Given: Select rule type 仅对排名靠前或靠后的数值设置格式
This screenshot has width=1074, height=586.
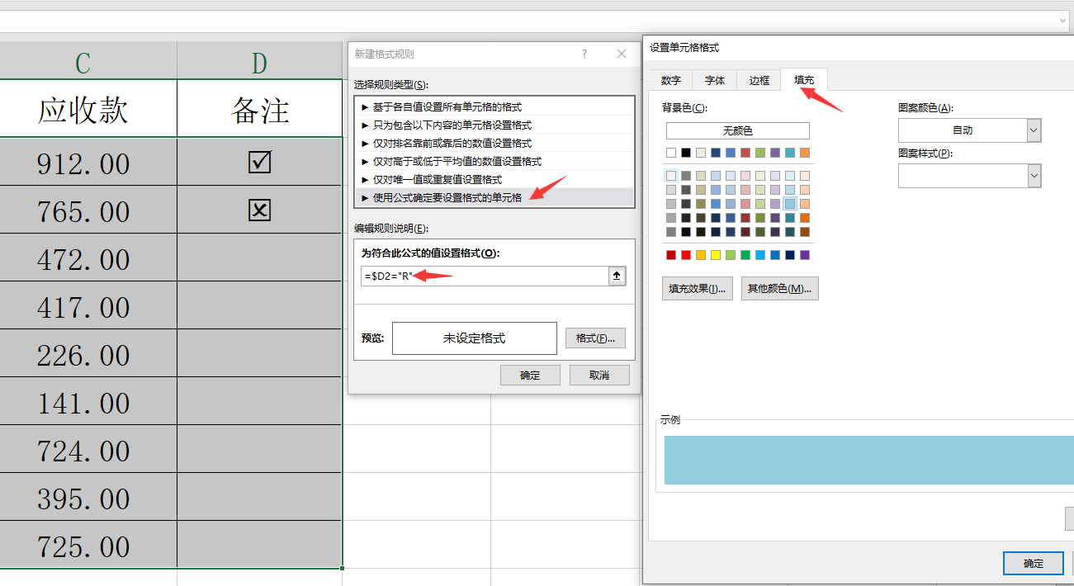Looking at the screenshot, I should click(x=494, y=143).
